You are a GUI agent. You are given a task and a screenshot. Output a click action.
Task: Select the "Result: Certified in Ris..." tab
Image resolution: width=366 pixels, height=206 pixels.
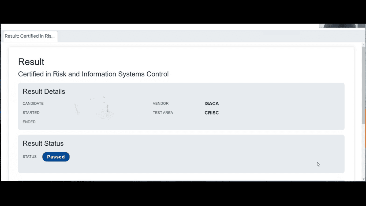point(30,36)
